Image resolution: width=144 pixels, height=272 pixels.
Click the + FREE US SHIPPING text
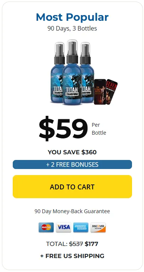[x=72, y=256]
